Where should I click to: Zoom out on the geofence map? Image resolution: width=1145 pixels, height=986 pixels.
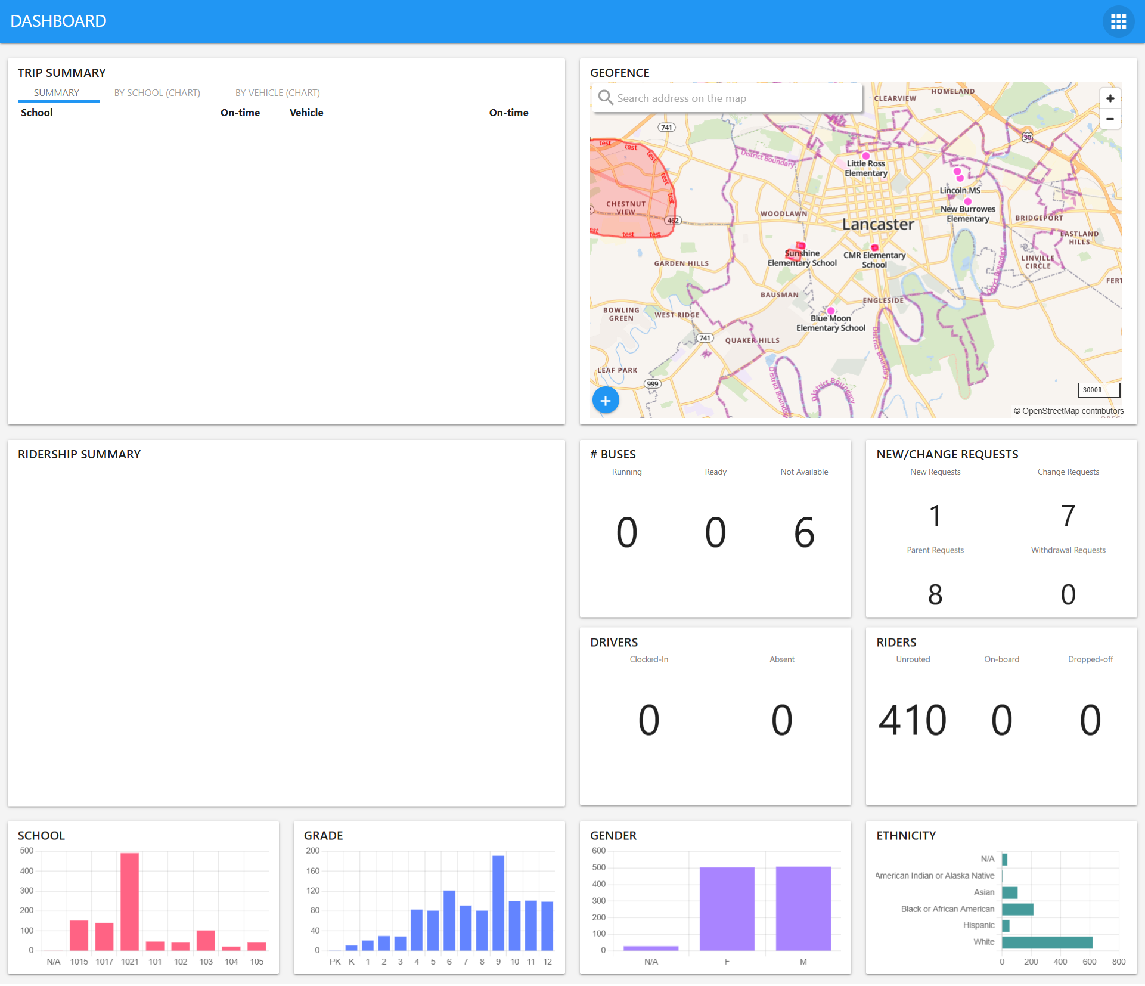click(1110, 119)
